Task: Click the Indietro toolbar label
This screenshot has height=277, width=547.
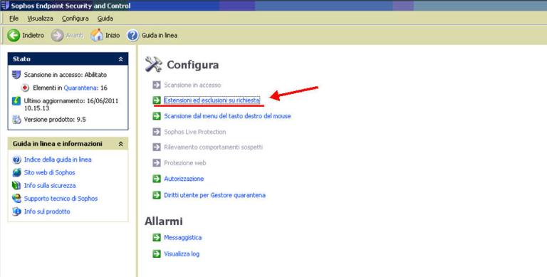Action: (x=33, y=35)
